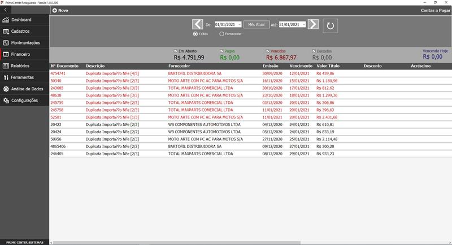This screenshot has height=245, width=452.
Task: Open the Relatórios sidebar icon
Action: tap(6, 66)
